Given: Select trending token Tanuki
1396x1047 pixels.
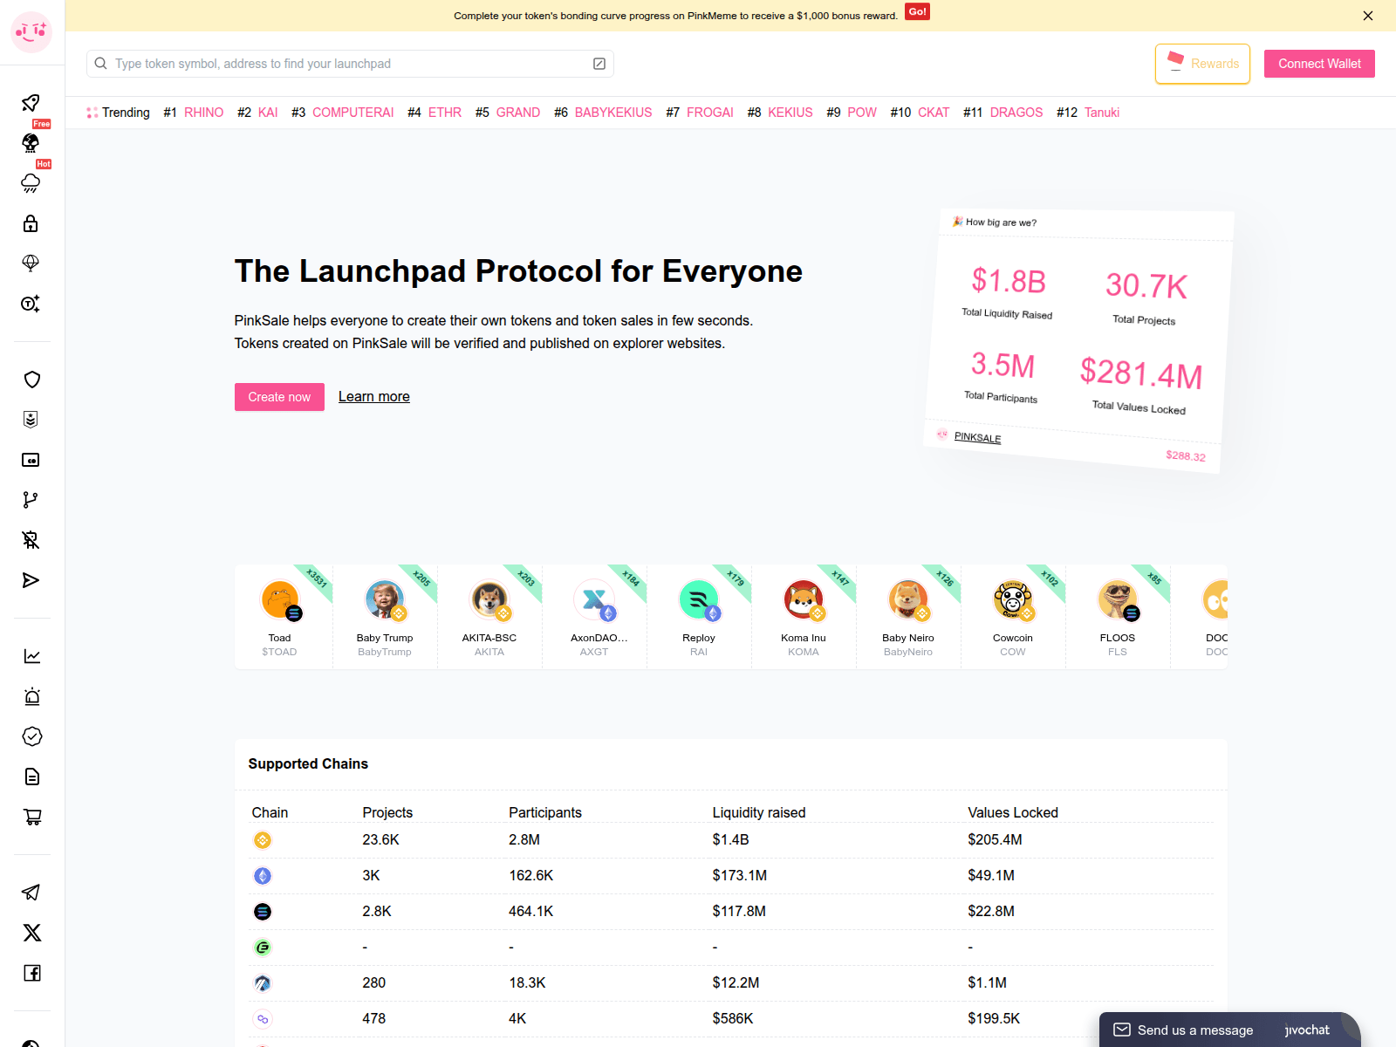Looking at the screenshot, I should tap(1102, 113).
